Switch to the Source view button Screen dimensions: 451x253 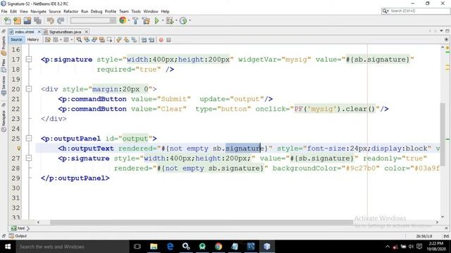pyautogui.click(x=16, y=39)
